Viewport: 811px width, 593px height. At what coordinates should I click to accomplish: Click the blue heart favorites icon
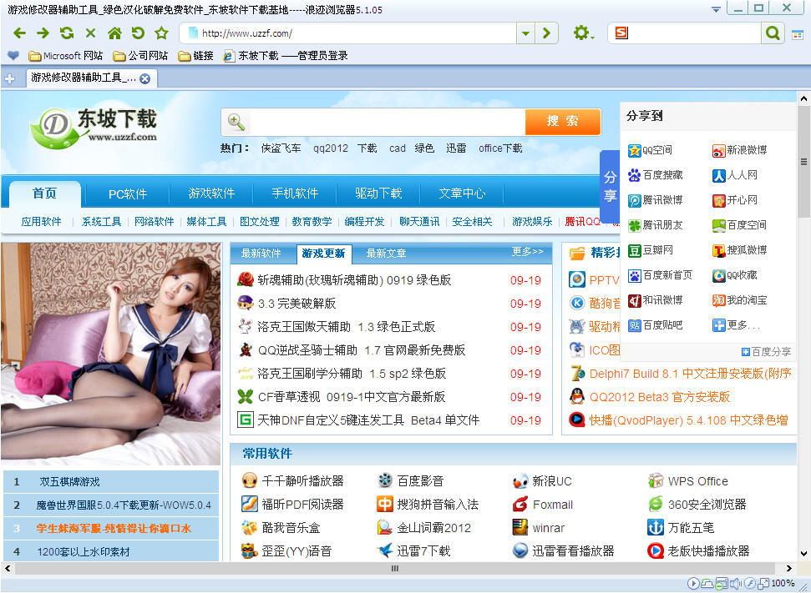pos(13,55)
